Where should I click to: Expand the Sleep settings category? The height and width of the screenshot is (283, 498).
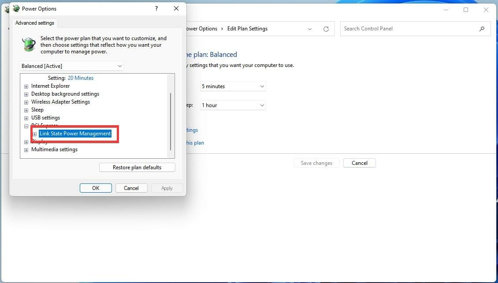click(26, 110)
